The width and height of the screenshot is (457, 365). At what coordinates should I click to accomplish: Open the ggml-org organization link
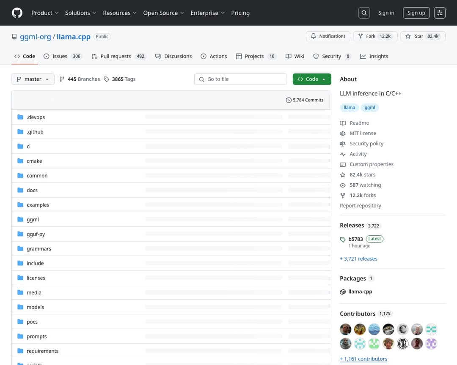tap(35, 37)
